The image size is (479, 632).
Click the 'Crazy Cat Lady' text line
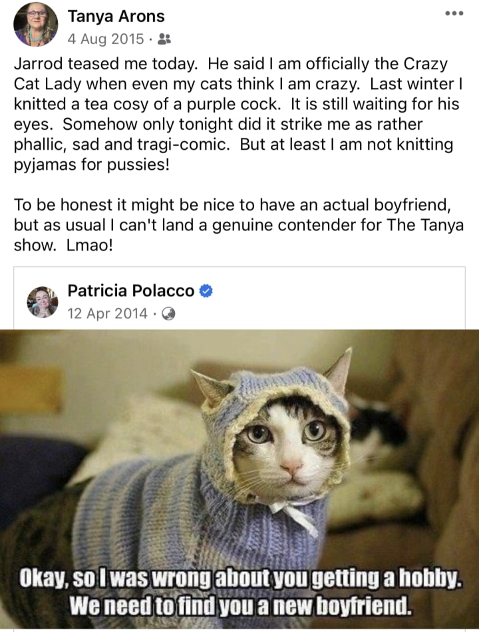click(238, 84)
